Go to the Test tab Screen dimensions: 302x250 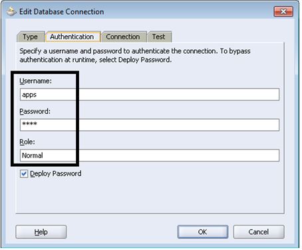point(159,37)
